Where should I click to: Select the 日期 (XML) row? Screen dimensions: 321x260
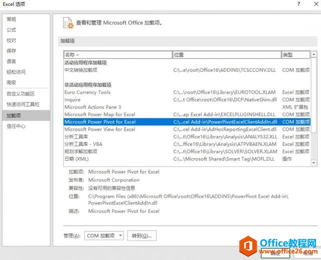coord(187,159)
